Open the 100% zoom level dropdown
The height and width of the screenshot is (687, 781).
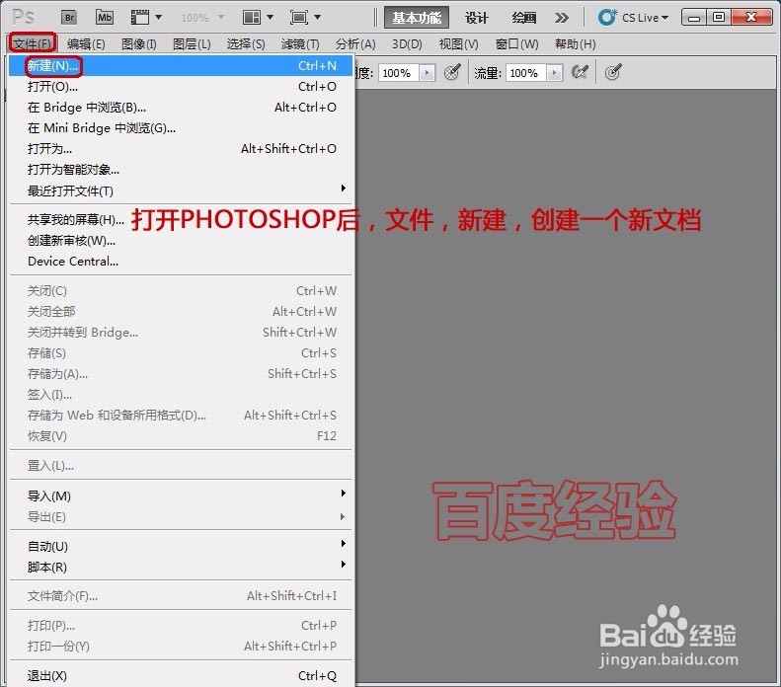202,18
